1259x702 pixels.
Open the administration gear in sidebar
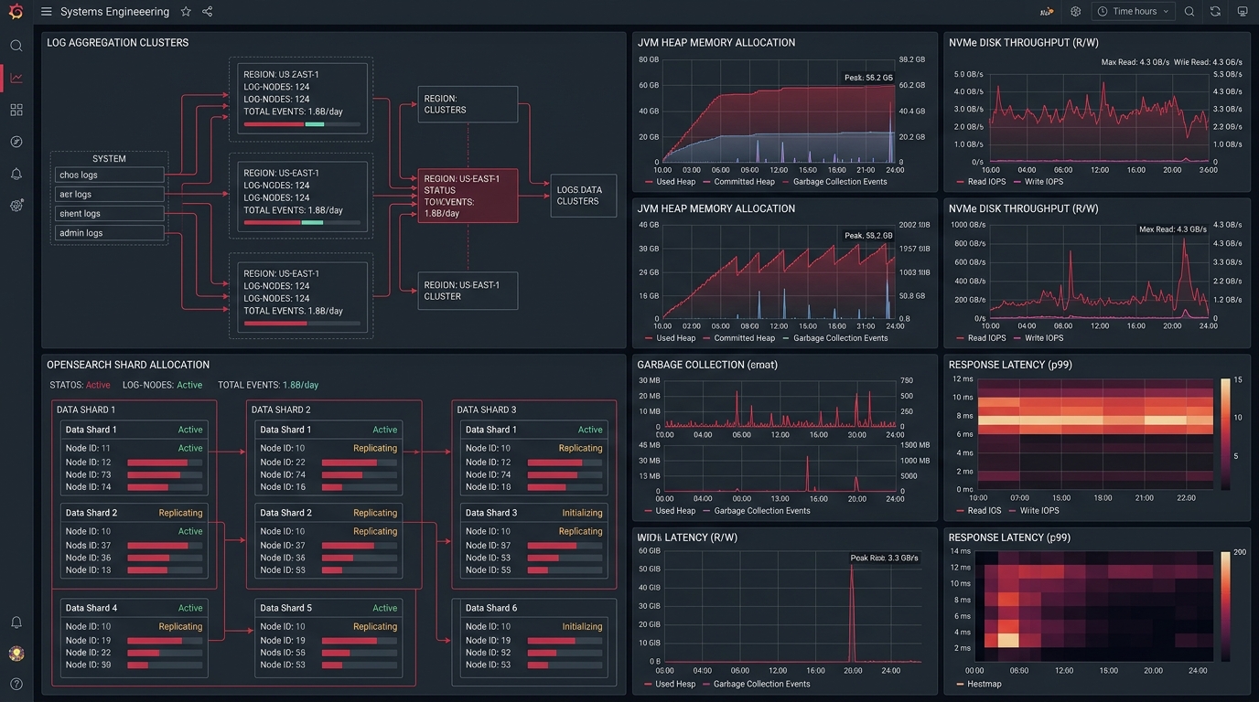coord(16,206)
